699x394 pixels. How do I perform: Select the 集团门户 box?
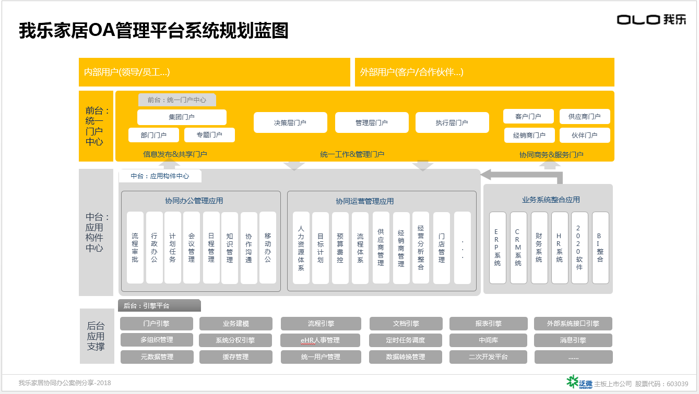tap(182, 117)
